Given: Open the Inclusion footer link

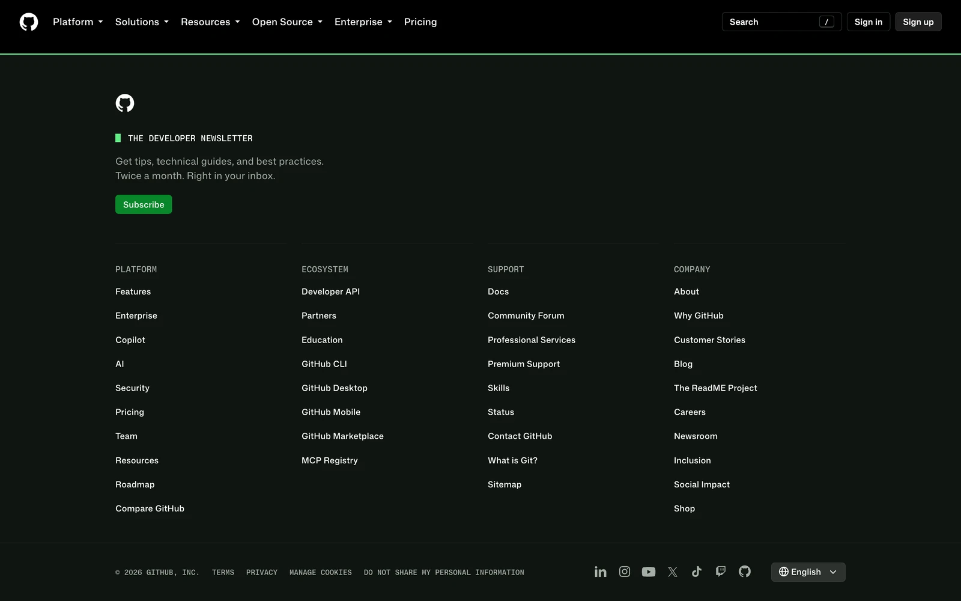Looking at the screenshot, I should 693,460.
